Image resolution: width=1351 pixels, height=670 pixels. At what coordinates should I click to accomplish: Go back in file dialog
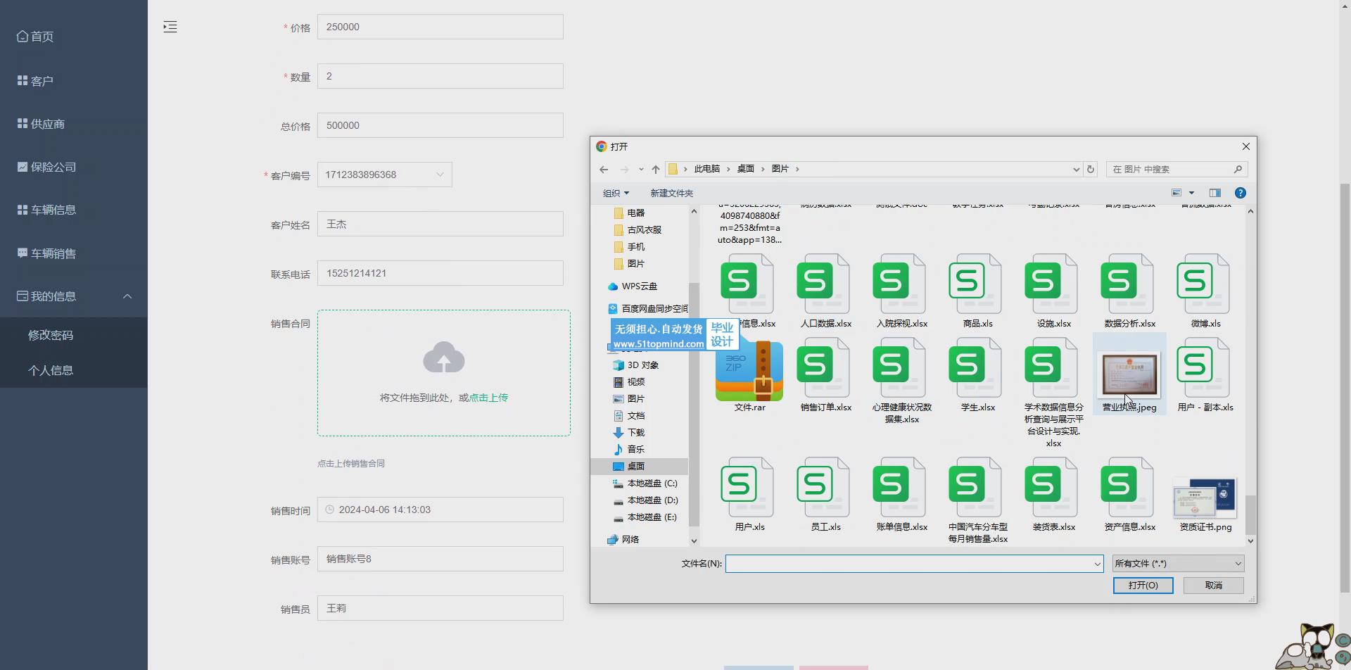pyautogui.click(x=604, y=170)
